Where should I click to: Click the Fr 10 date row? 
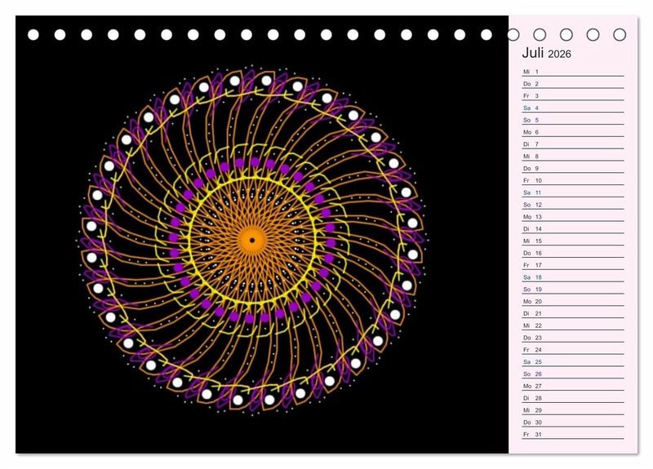click(573, 180)
